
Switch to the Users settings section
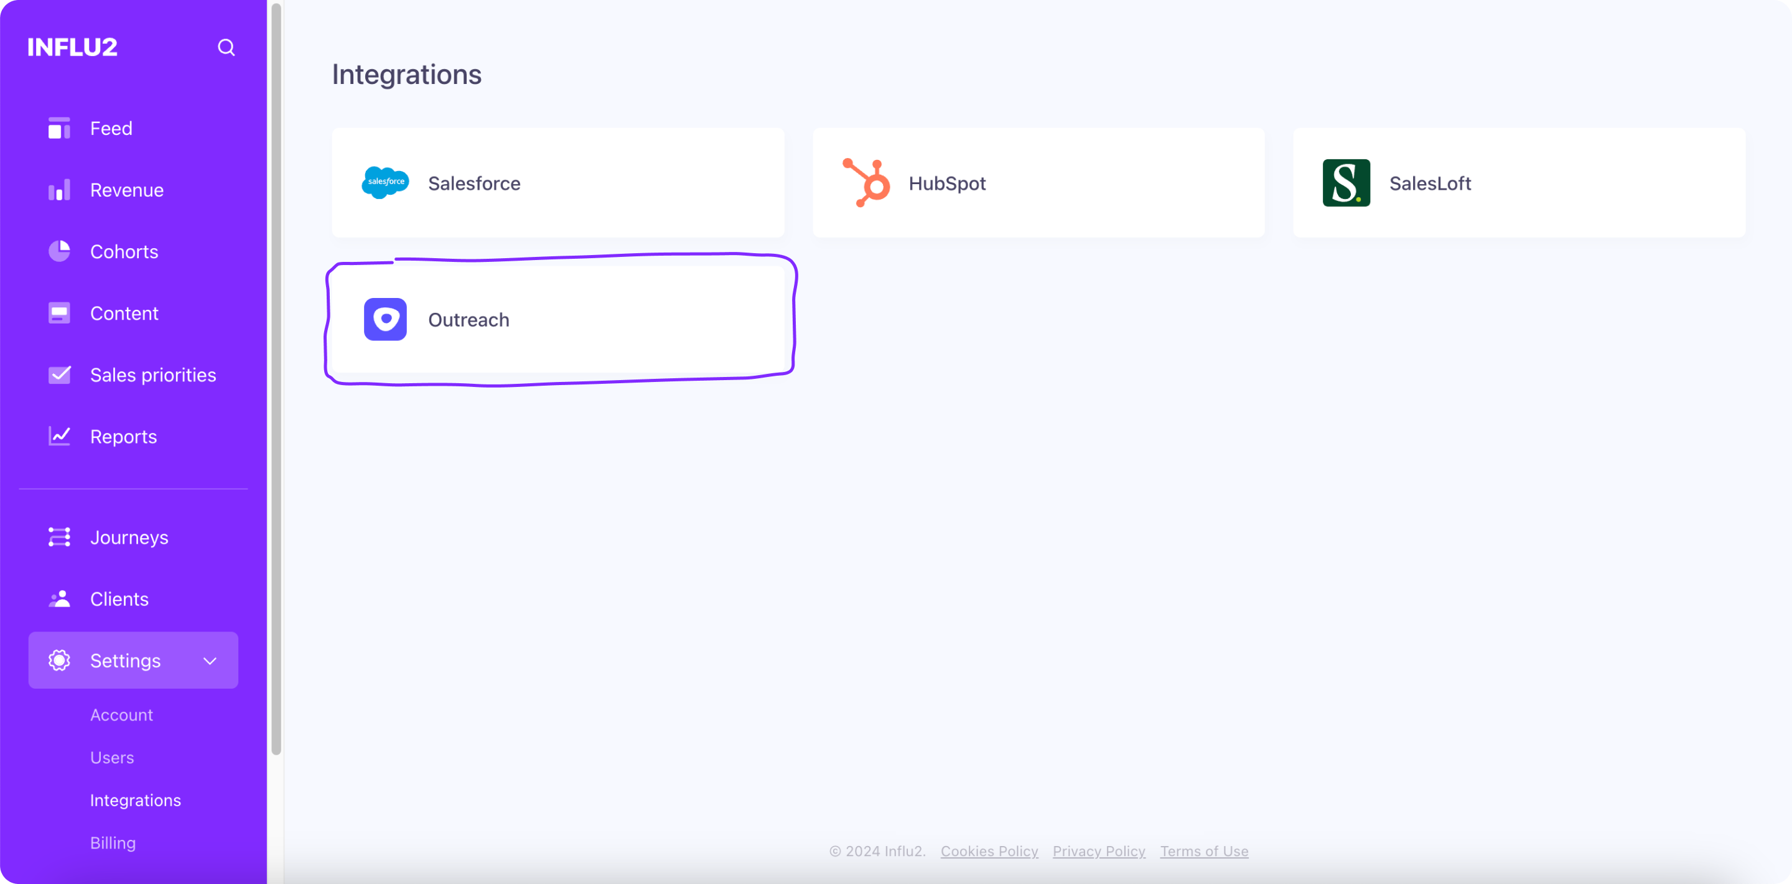[112, 756]
